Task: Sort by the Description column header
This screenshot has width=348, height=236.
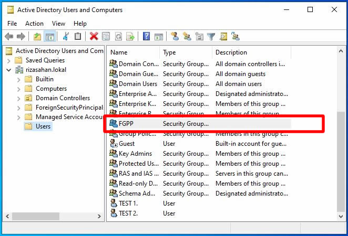Action: click(x=251, y=52)
